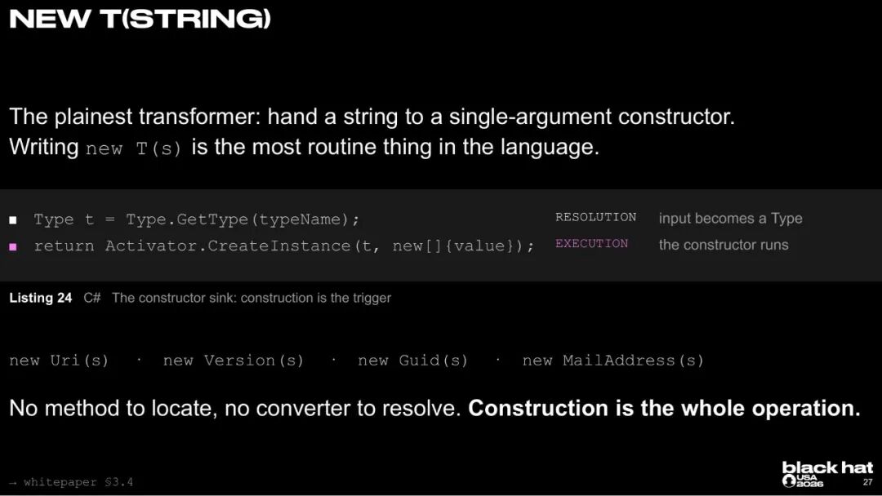Click the Listing 24 caption label
Image resolution: width=882 pixels, height=496 pixels.
tap(41, 298)
